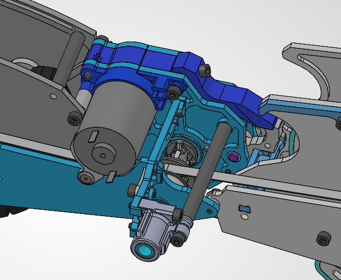
Task: Click the screw on the motor's lower mounting tab
Action: click(x=86, y=178)
